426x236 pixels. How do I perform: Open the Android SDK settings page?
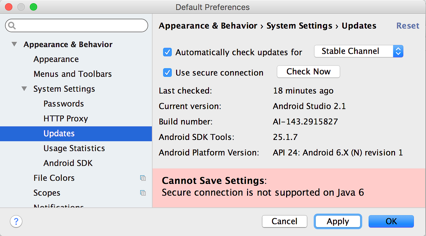click(x=67, y=163)
